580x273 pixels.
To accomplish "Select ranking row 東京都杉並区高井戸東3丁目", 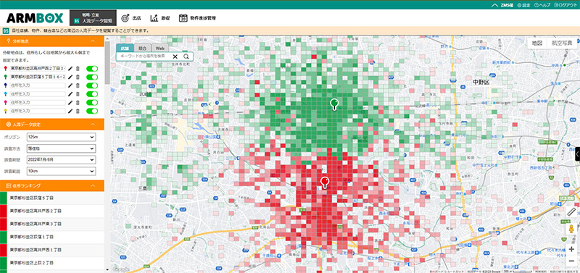I will point(52,224).
